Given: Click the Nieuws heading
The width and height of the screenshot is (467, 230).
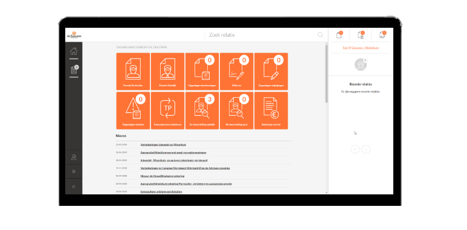Looking at the screenshot, I should pos(121,136).
